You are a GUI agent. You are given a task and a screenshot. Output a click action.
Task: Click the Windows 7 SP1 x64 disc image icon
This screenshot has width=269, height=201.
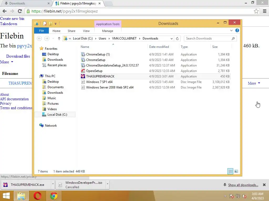(83, 82)
